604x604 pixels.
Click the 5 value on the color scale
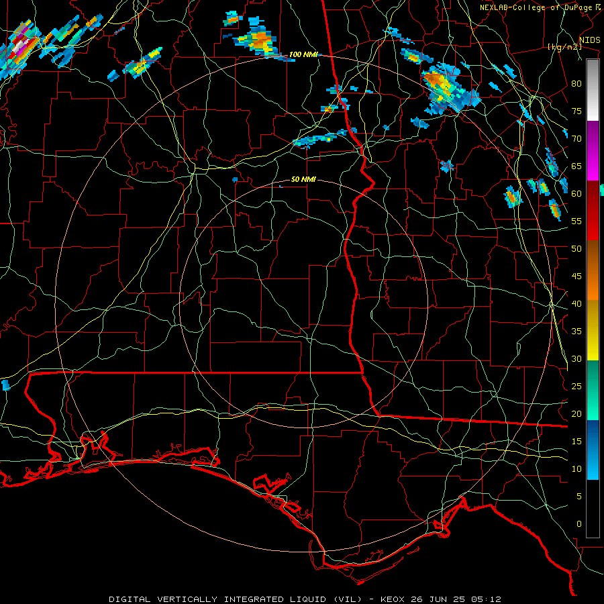[579, 496]
